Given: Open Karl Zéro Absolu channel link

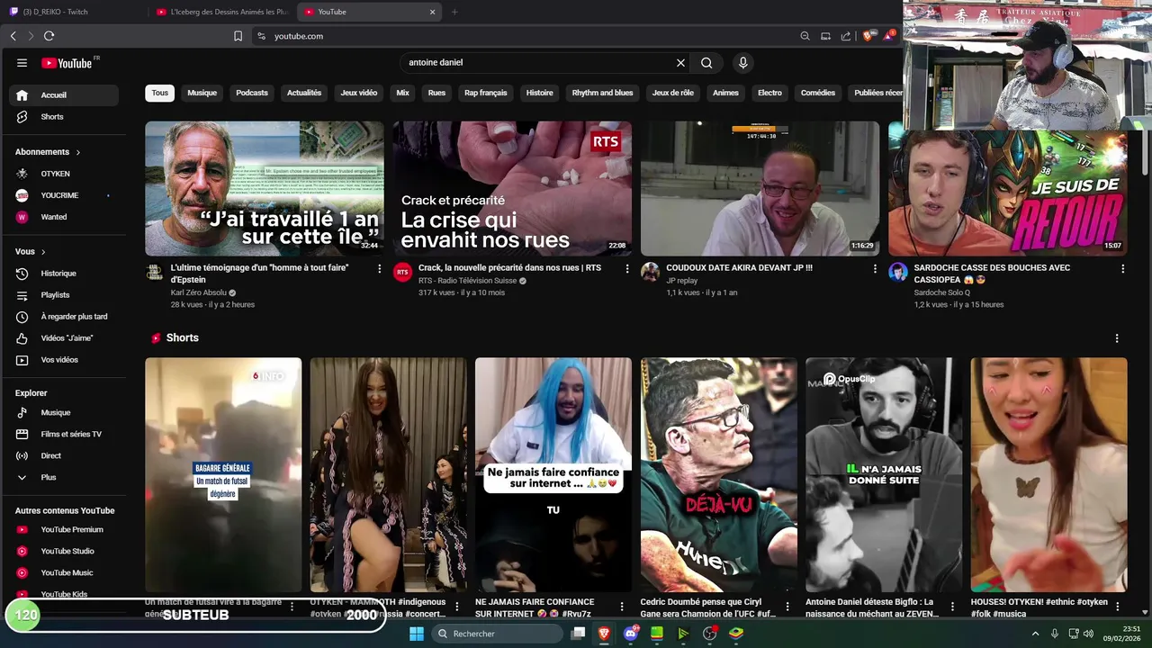Looking at the screenshot, I should pos(199,293).
